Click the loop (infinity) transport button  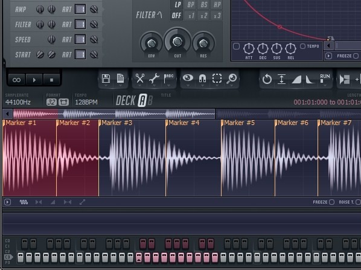[16, 80]
